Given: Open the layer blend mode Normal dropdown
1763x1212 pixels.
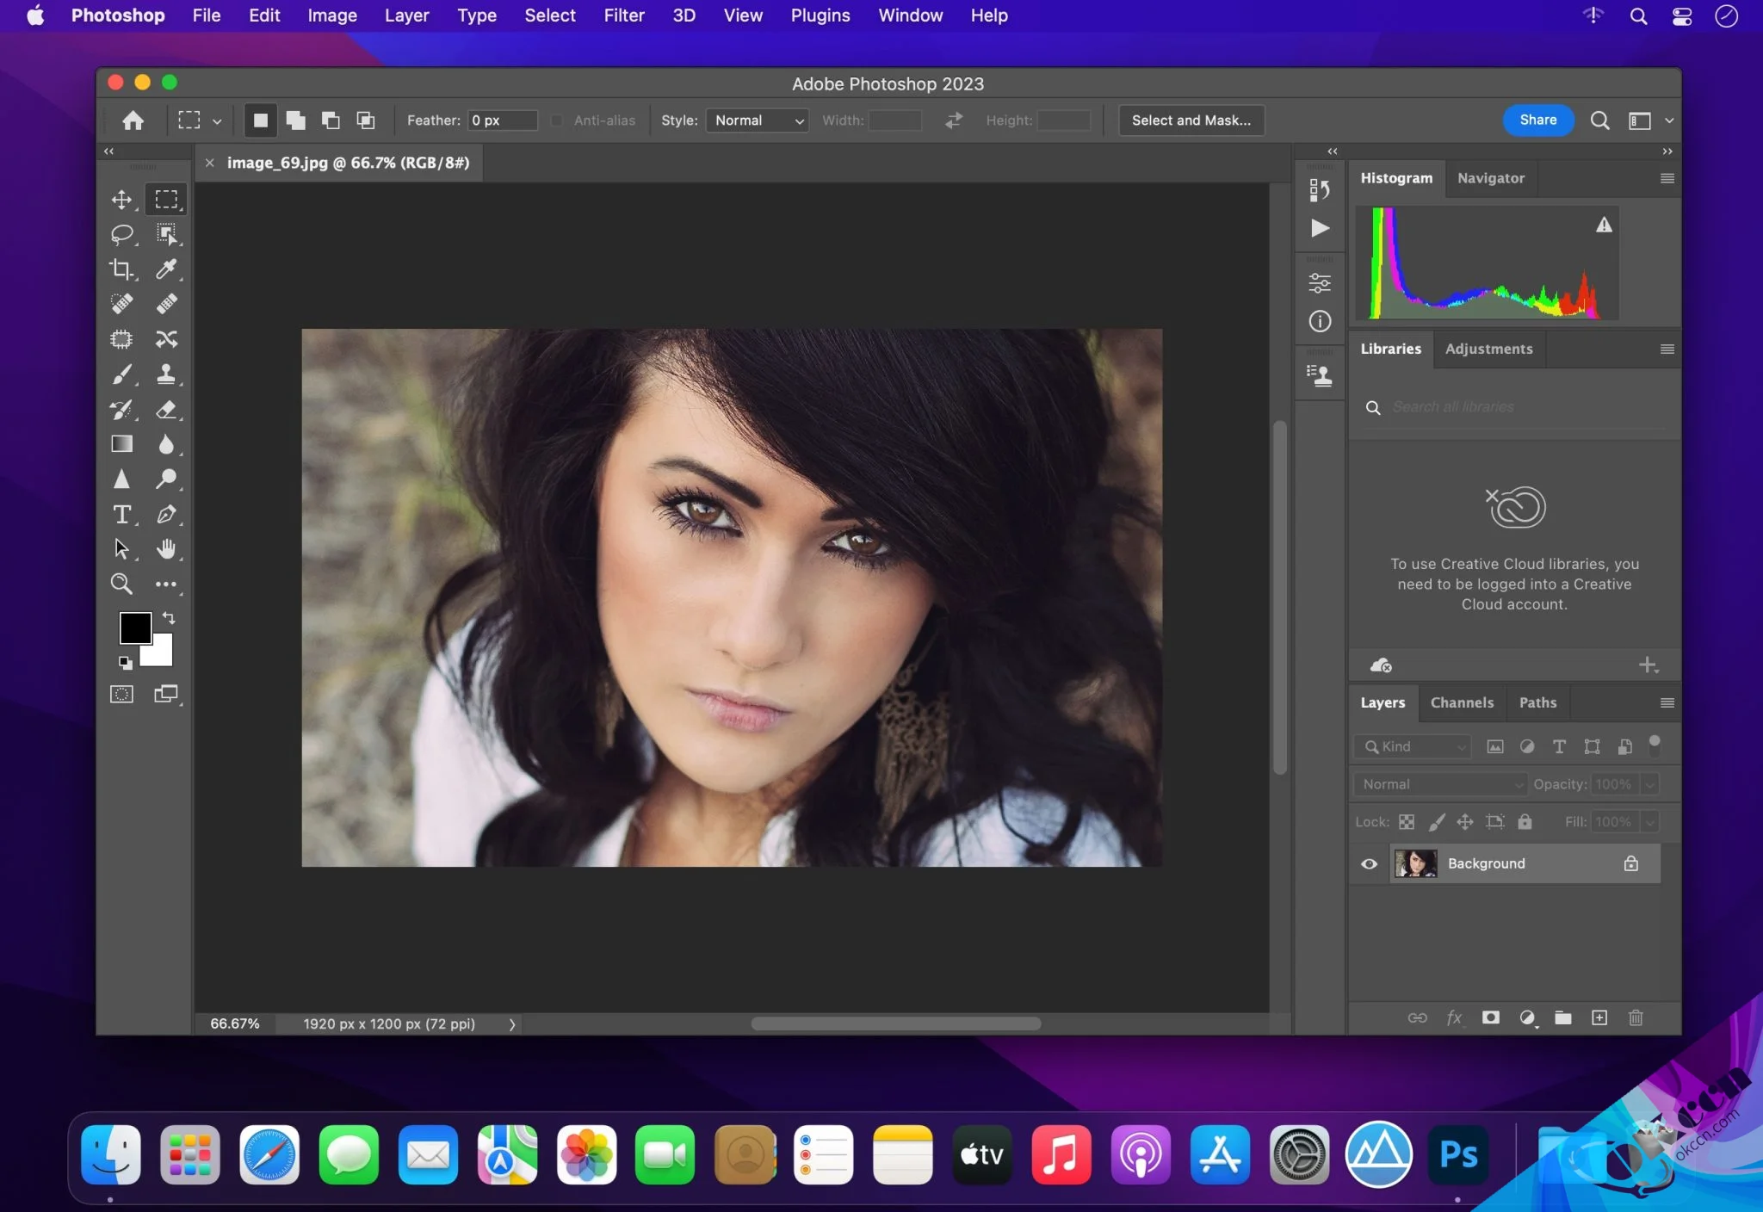Looking at the screenshot, I should (1440, 784).
